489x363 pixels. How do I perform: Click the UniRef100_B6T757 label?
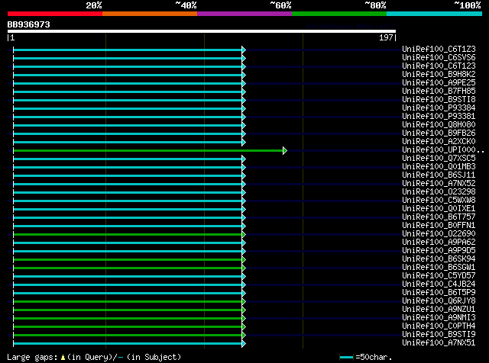coord(439,217)
